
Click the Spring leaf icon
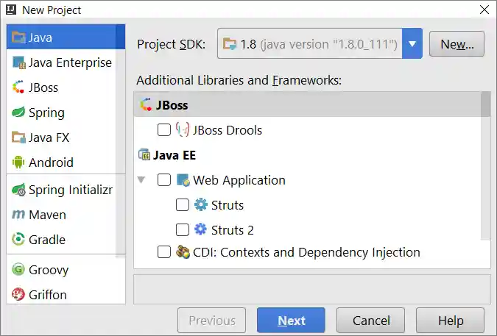pyautogui.click(x=18, y=112)
